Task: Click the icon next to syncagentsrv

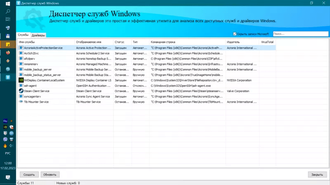Action: click(x=21, y=96)
